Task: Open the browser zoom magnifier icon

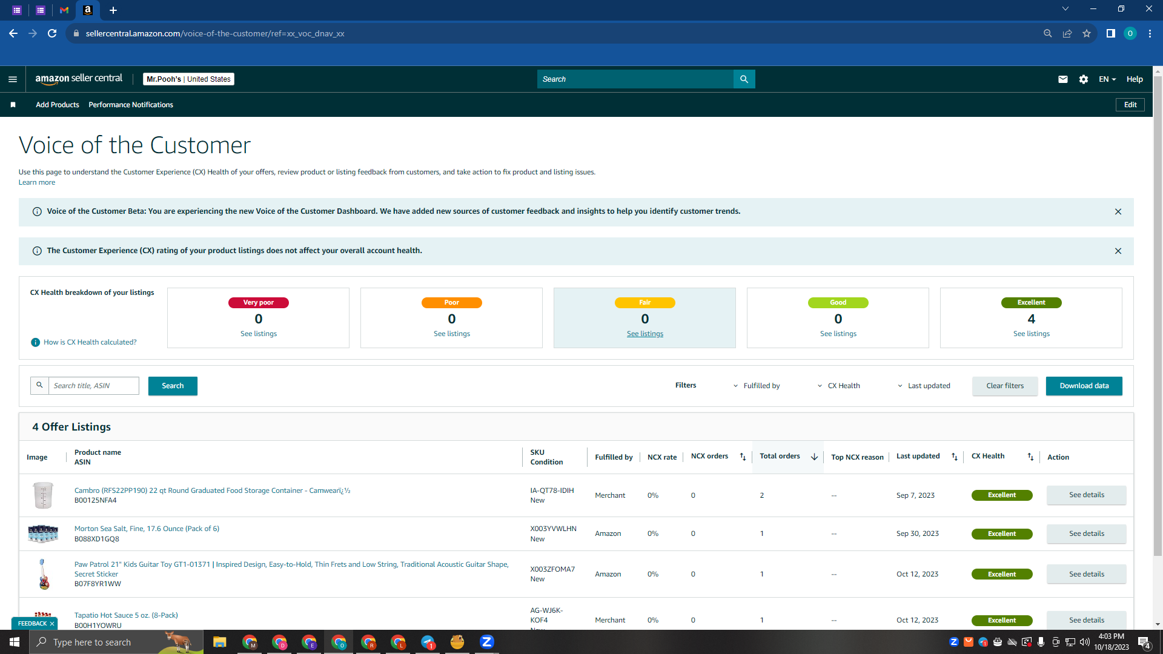Action: point(1048,33)
